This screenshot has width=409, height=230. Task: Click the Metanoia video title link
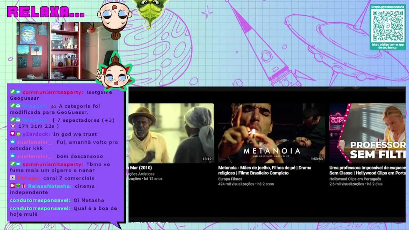tap(265, 170)
